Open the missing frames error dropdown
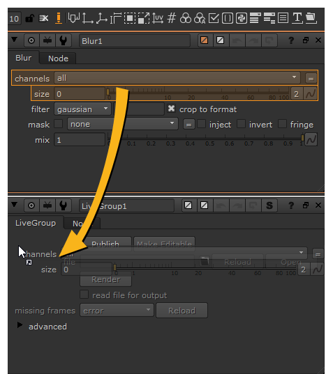 (x=117, y=311)
